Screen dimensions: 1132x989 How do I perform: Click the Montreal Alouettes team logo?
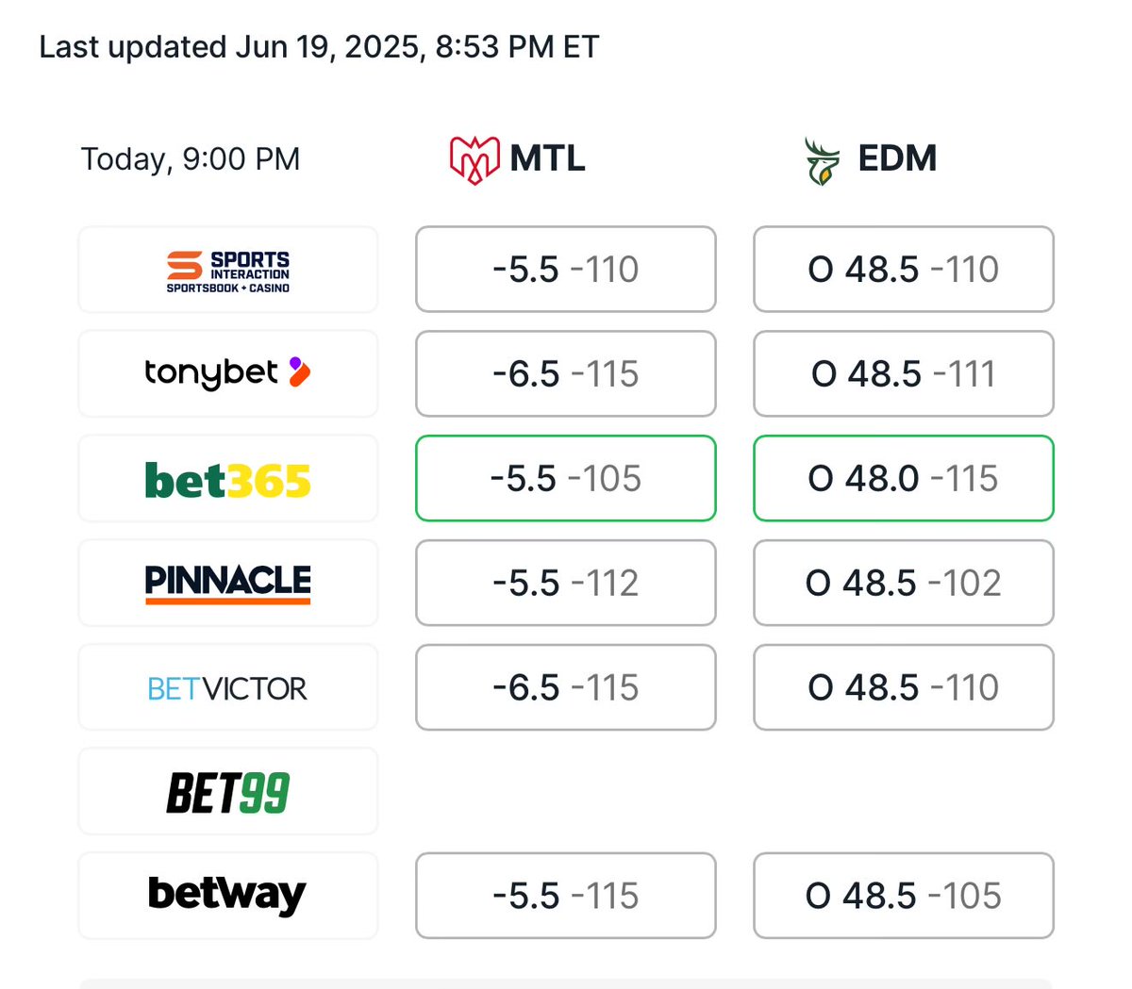click(x=474, y=159)
